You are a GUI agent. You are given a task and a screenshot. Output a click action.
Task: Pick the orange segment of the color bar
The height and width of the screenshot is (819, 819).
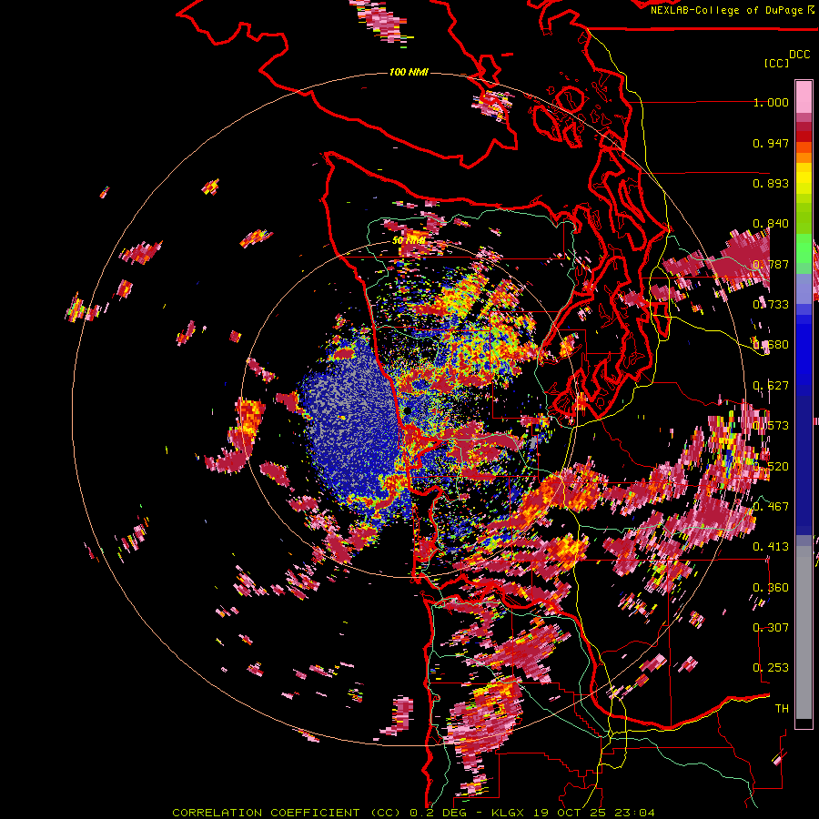tap(804, 157)
